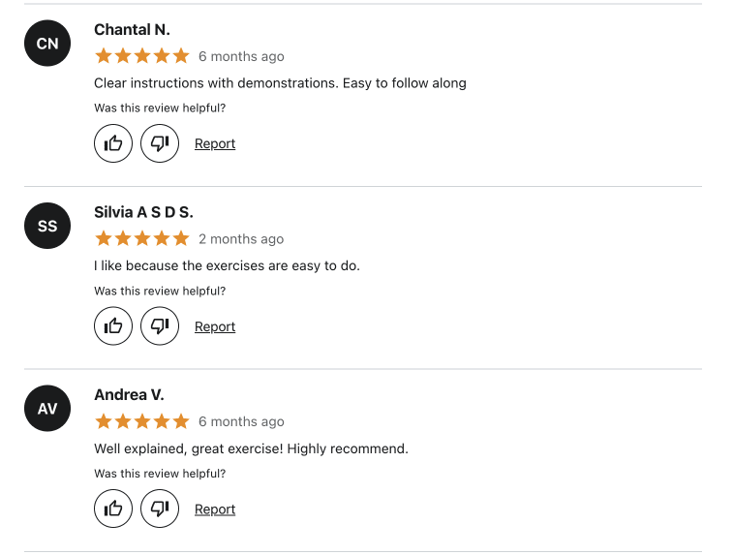Click Silvia's five-star rating
This screenshot has height=555, width=734.
pos(142,239)
